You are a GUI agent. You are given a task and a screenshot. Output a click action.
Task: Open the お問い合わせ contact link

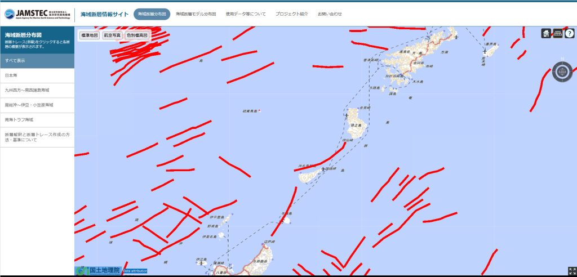[x=330, y=14]
